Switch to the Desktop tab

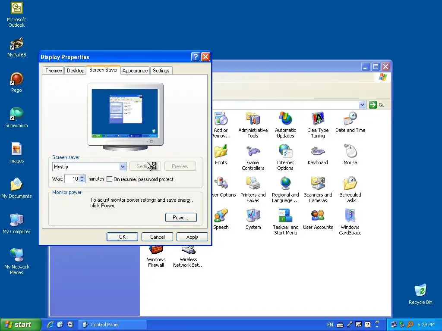76,71
